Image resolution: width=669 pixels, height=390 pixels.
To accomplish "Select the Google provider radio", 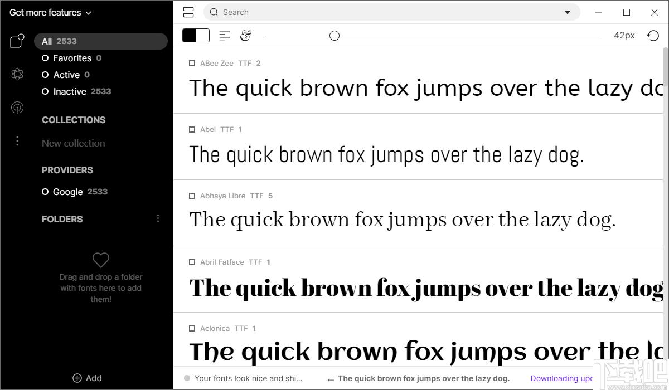I will point(45,192).
